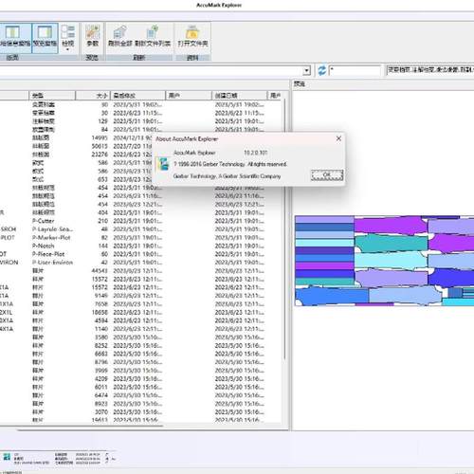Select the row with size 129

[140, 121]
